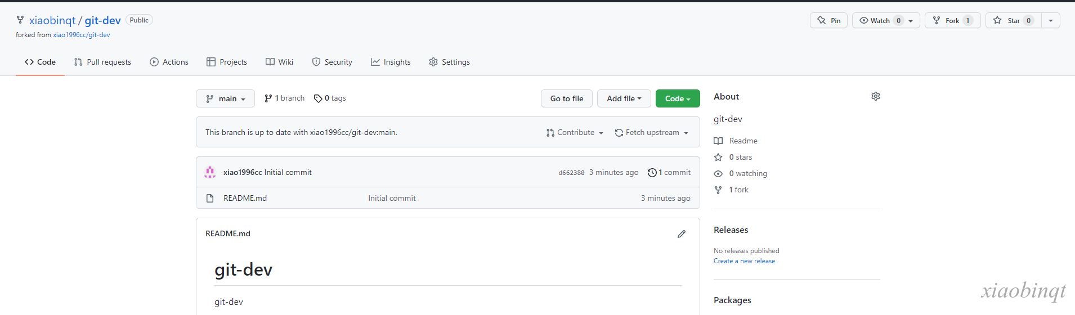Image resolution: width=1075 pixels, height=315 pixels.
Task: Open the green Code dropdown
Action: (678, 98)
